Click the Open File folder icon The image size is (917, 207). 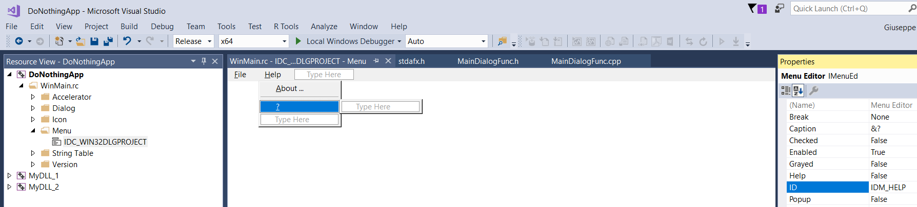80,41
